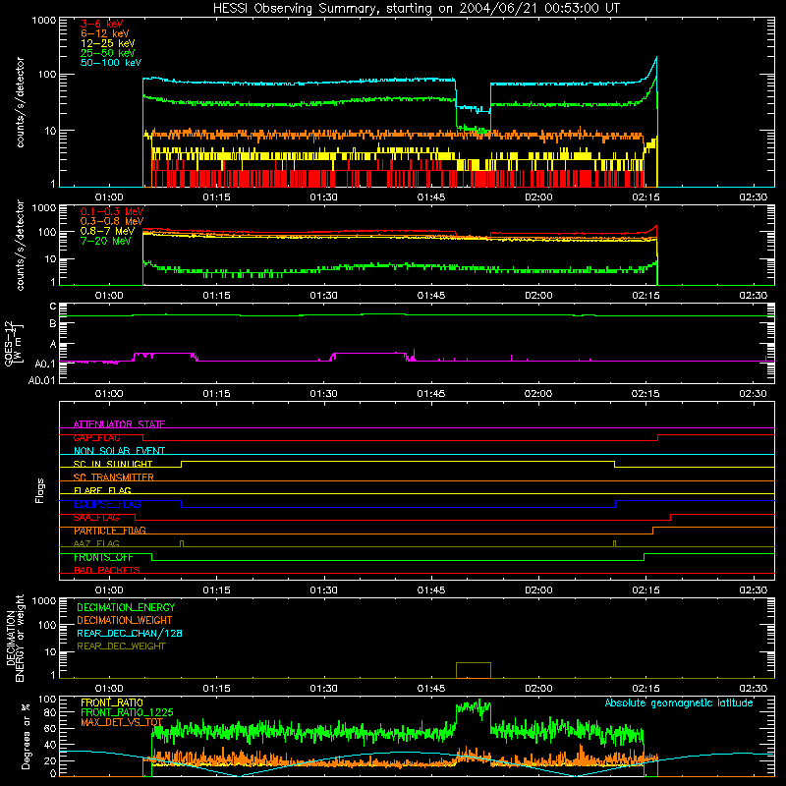Click the green '25-50 keV' legend entry
The width and height of the screenshot is (786, 786).
click(x=108, y=53)
